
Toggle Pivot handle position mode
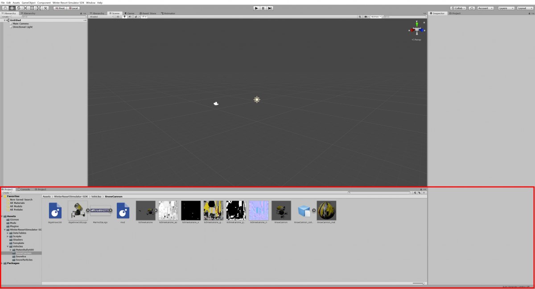(60, 8)
